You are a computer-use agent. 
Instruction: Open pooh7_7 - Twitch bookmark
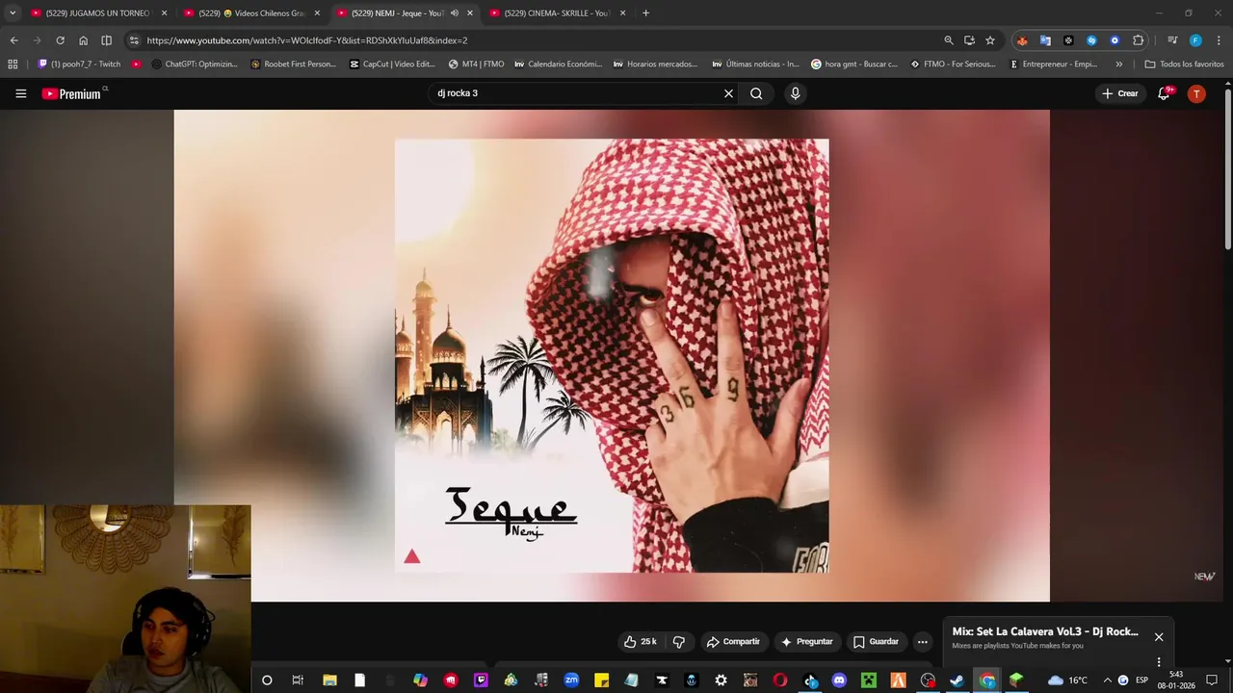click(79, 64)
